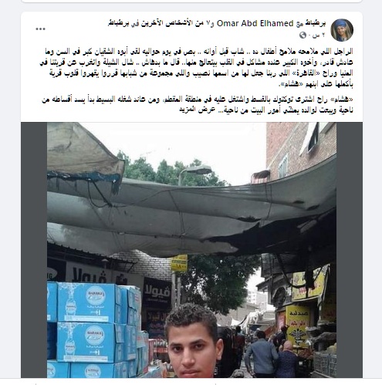Image resolution: width=382 pixels, height=385 pixels.
Task: Click the poster's round profile picture
Action: tap(342, 30)
